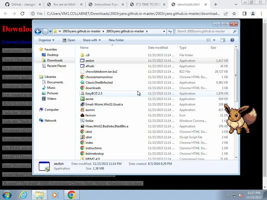Show hidden system tray icons
Screen dimensions: 267x200
[228, 195]
